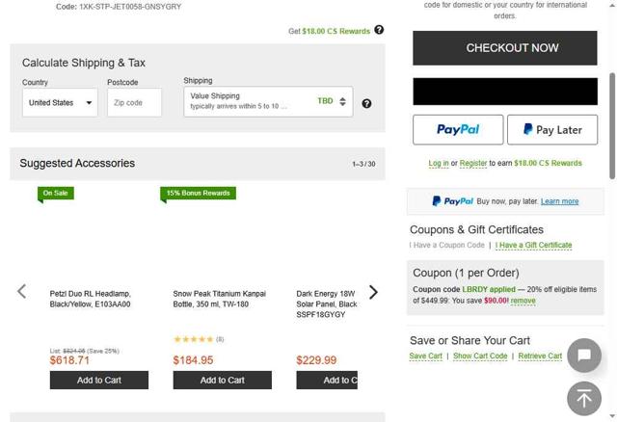Click the Retrieve Cart link
617x422 pixels.
tap(540, 356)
